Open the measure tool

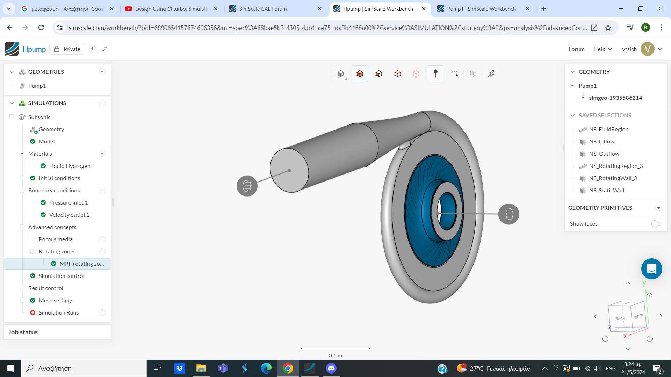pyautogui.click(x=491, y=74)
